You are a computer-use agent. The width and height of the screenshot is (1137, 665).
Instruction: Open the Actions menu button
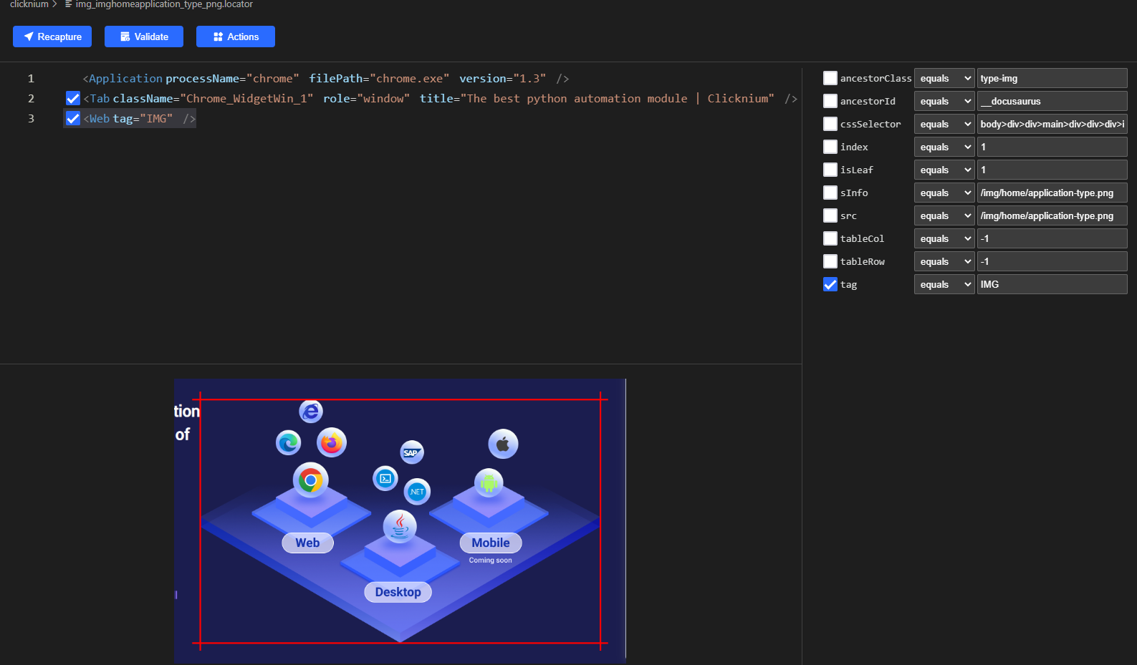click(236, 37)
